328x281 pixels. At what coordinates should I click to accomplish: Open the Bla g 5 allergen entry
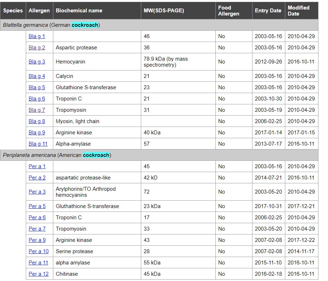[x=37, y=87]
